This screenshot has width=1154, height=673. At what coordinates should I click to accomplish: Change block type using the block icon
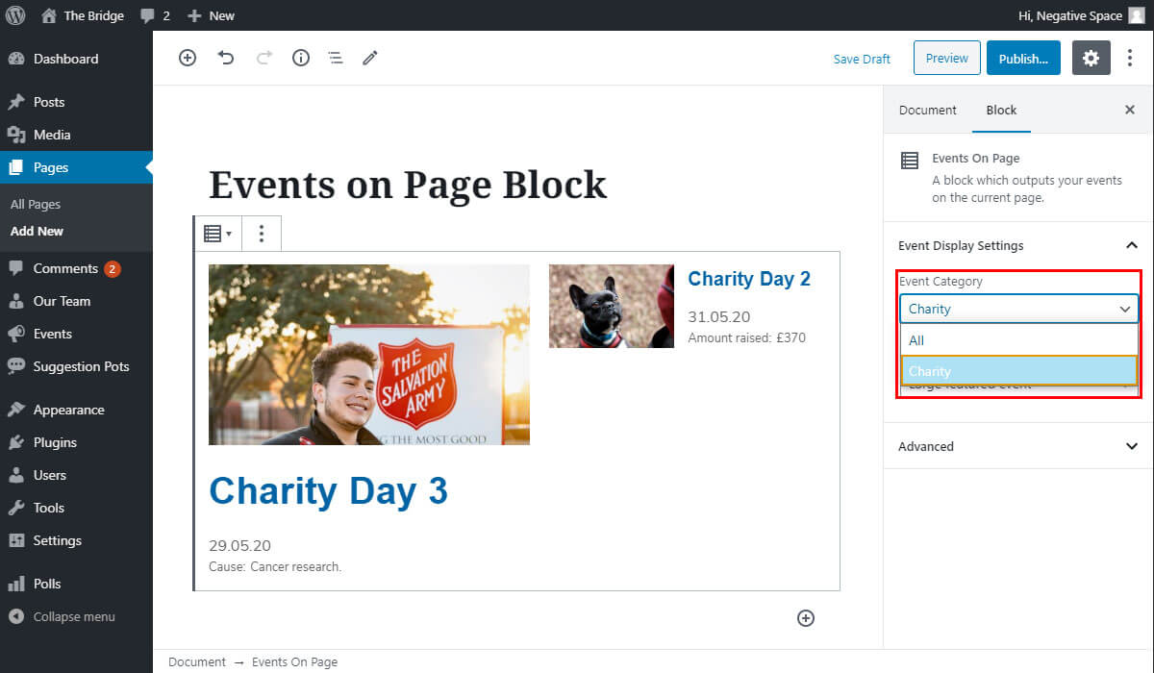pyautogui.click(x=217, y=234)
